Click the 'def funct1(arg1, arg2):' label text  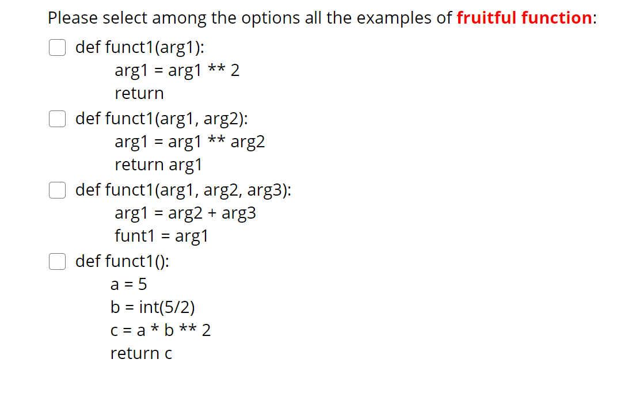coord(162,119)
